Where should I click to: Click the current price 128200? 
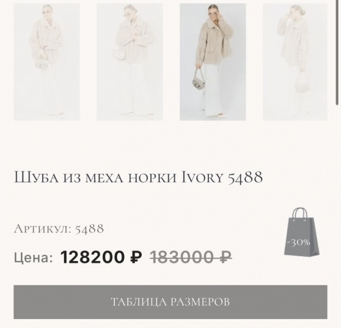tap(92, 257)
